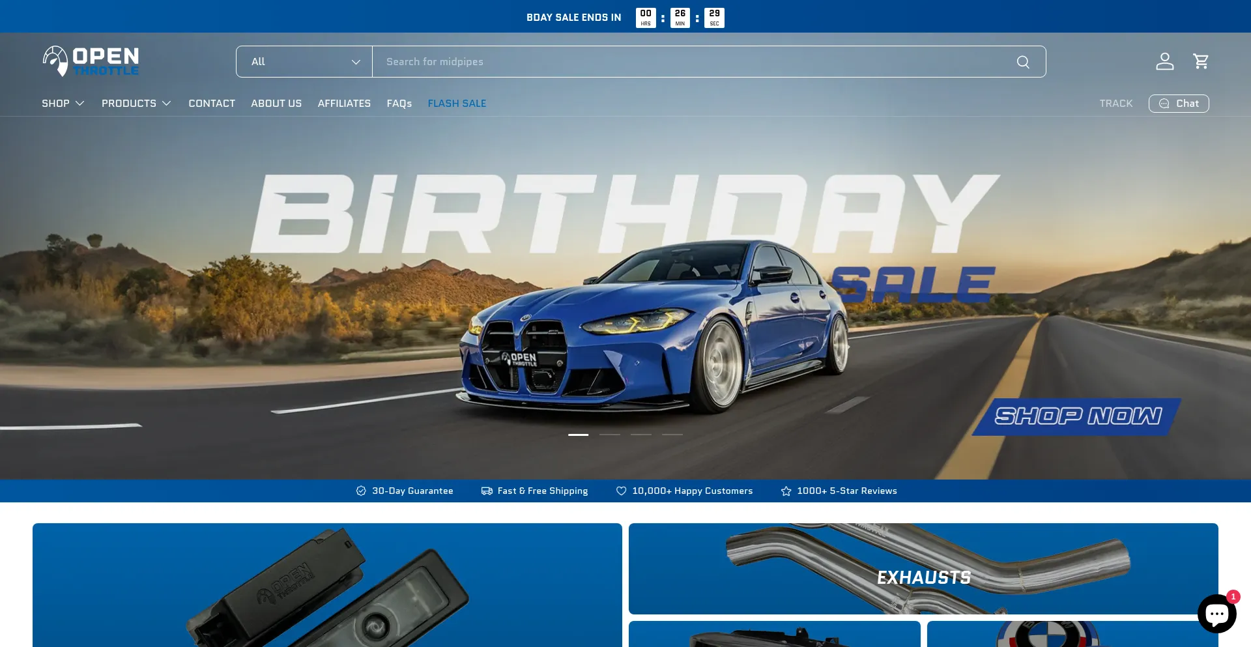Open the EXHAUSTS category tile
This screenshot has height=647, width=1251.
click(x=923, y=569)
